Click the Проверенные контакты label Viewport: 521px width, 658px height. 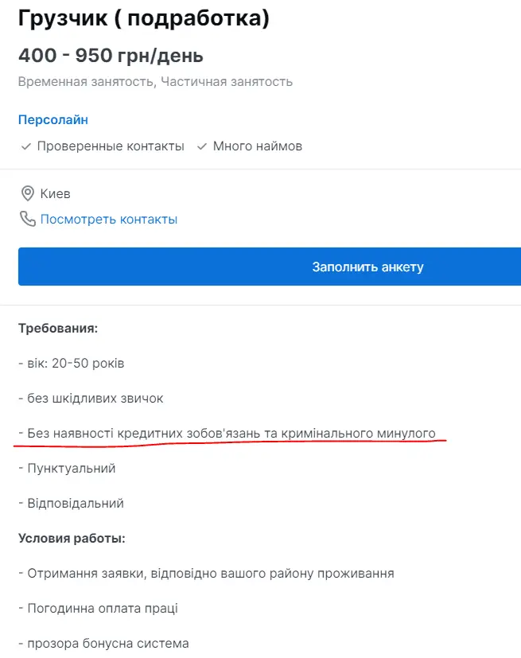pyautogui.click(x=111, y=146)
